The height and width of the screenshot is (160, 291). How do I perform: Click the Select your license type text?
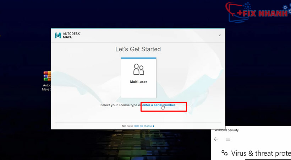(121, 105)
